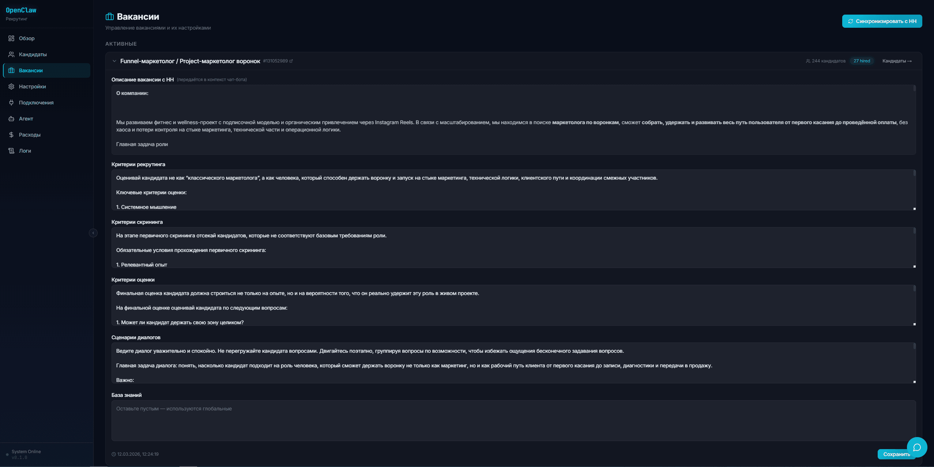Follow the Кандидаты → arrow link
This screenshot has height=467, width=934.
click(x=896, y=61)
